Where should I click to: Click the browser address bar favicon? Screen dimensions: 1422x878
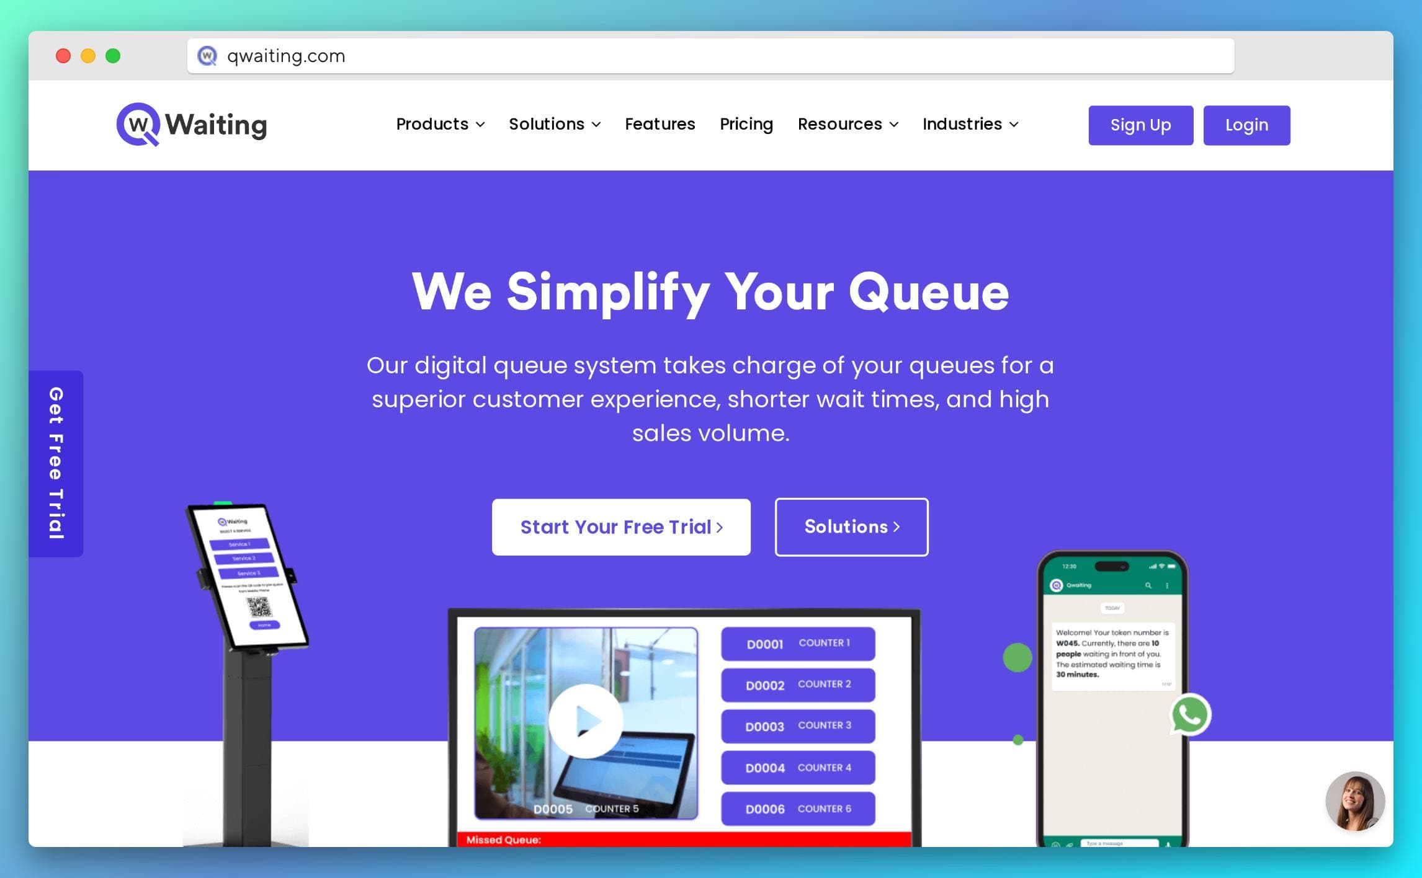point(210,57)
